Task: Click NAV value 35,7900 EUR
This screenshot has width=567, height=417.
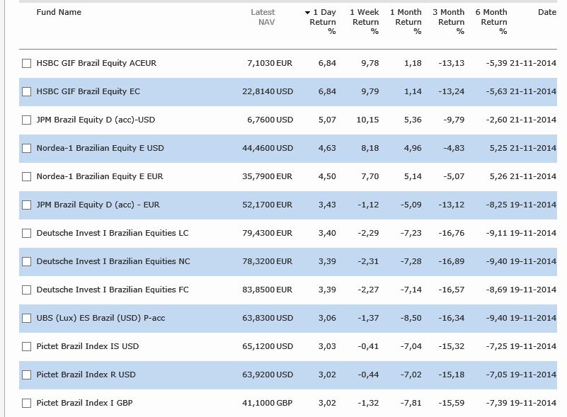Action: (268, 176)
